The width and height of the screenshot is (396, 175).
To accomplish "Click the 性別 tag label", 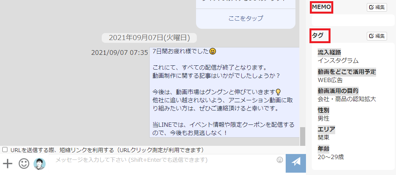I will click(324, 110).
